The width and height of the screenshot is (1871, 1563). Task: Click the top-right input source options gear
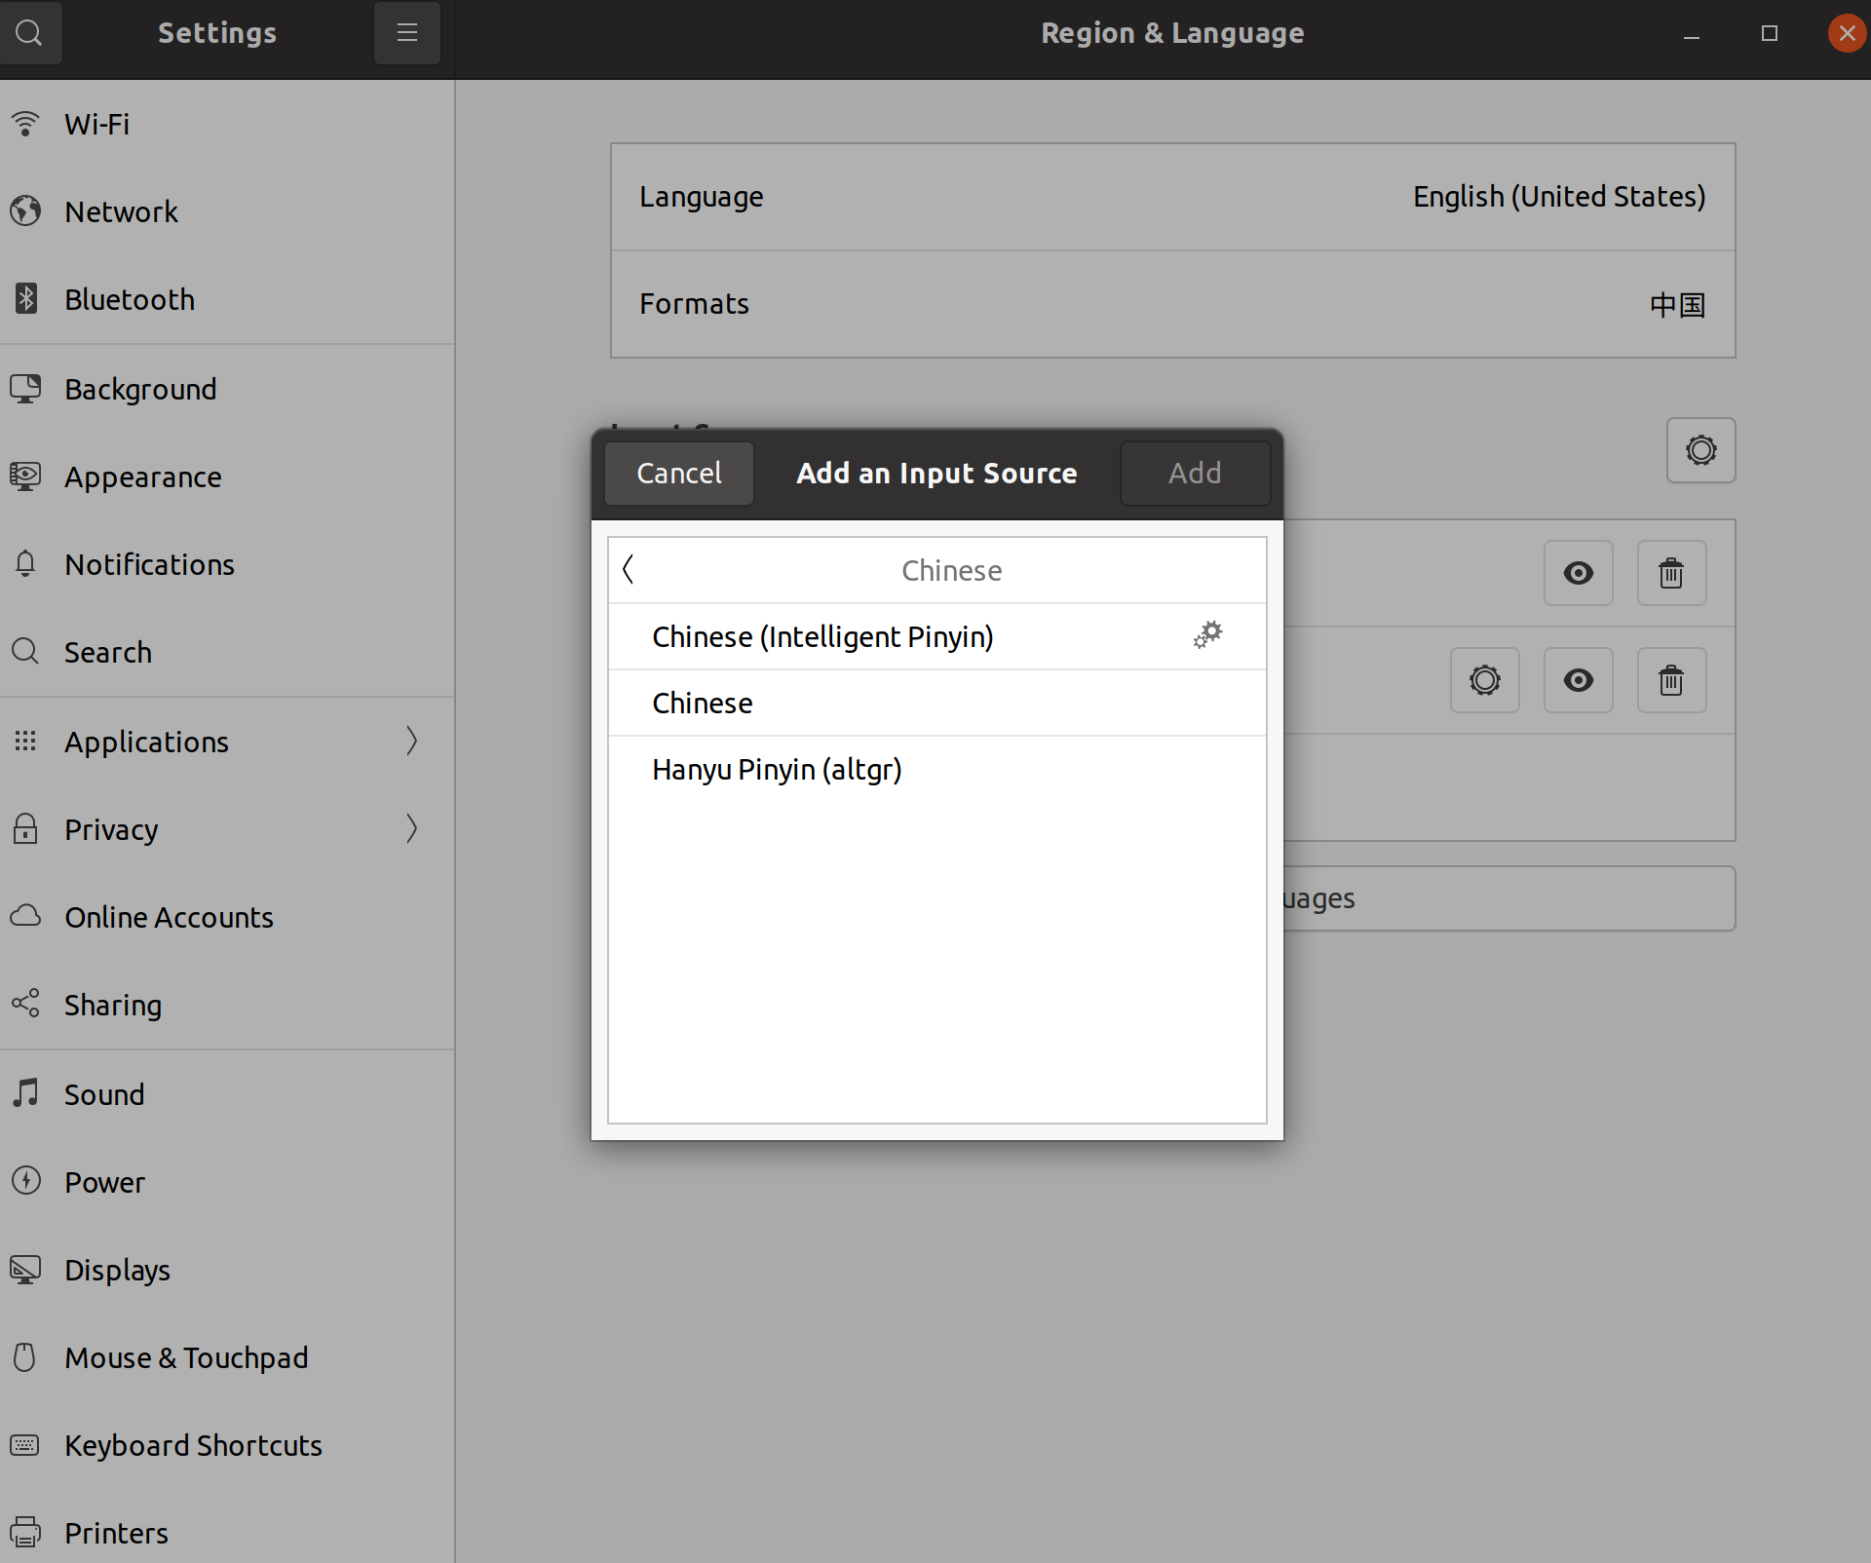click(x=1700, y=450)
